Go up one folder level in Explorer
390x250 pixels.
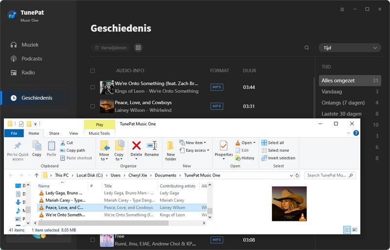(37, 175)
